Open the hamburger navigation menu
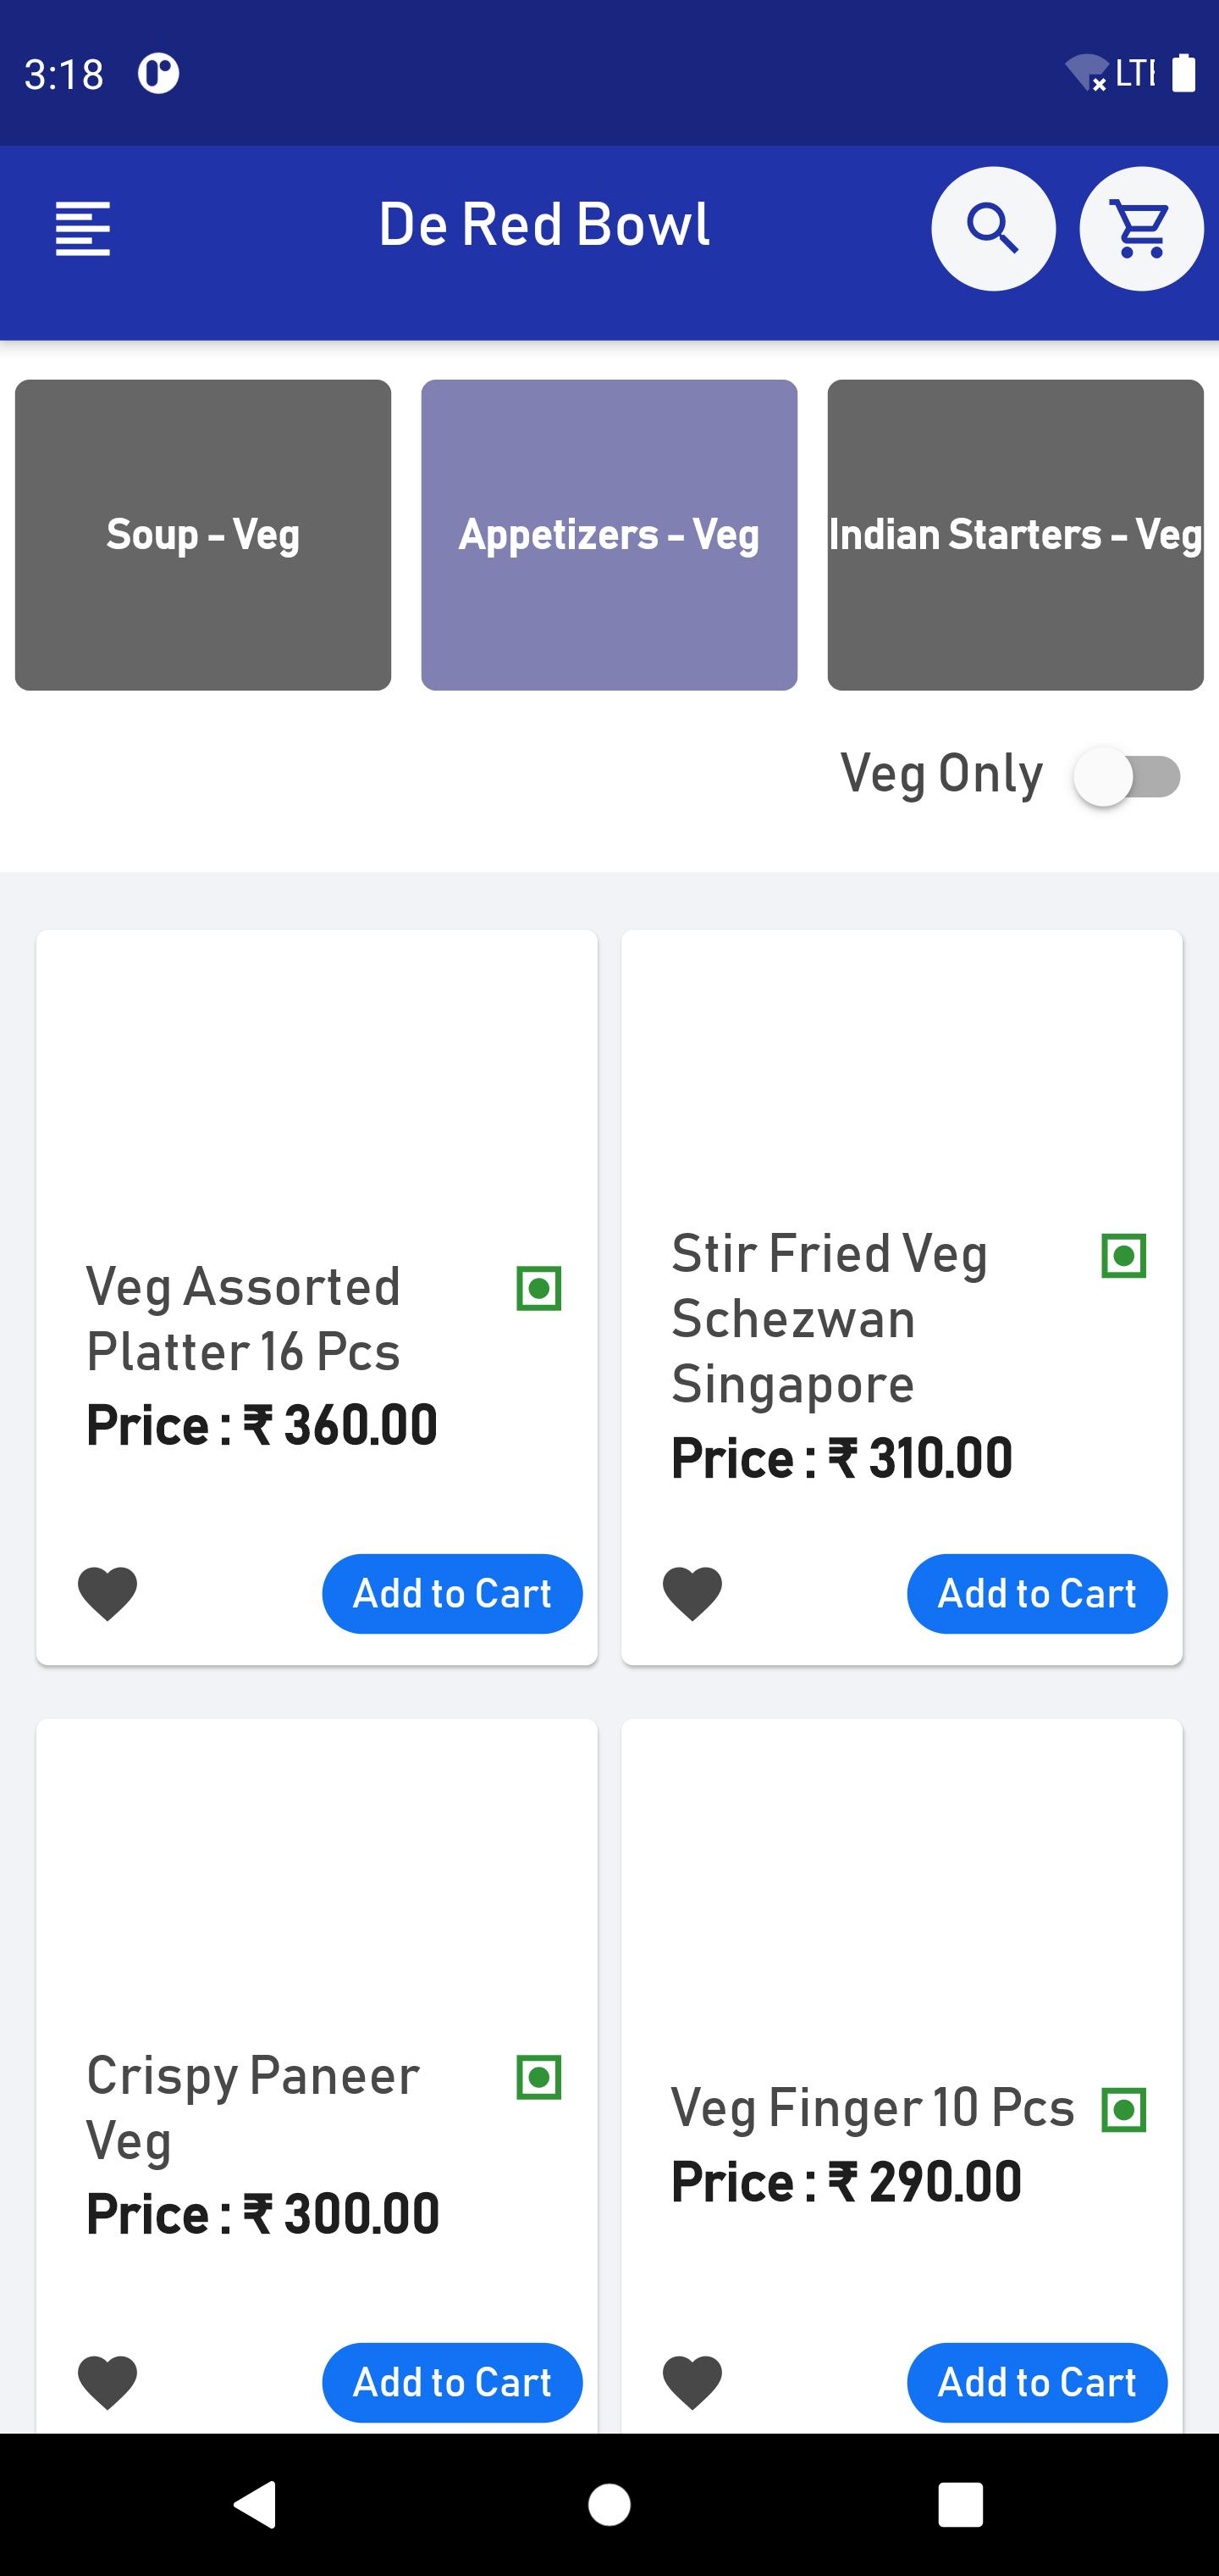The height and width of the screenshot is (2576, 1219). [x=83, y=229]
